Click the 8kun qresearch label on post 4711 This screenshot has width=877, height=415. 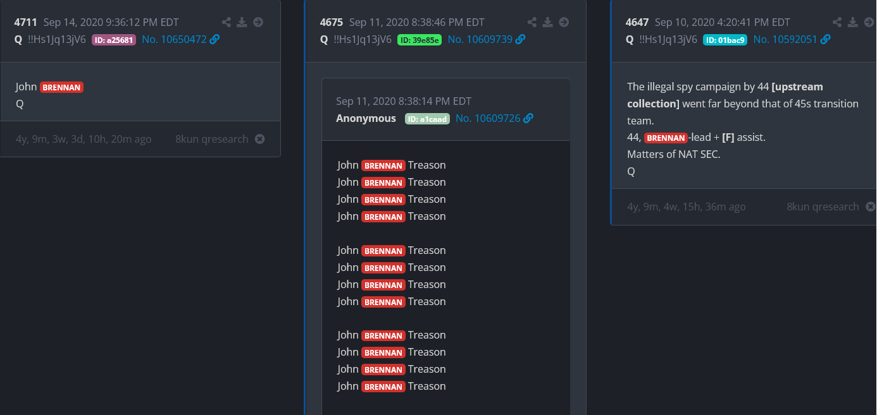(x=212, y=139)
